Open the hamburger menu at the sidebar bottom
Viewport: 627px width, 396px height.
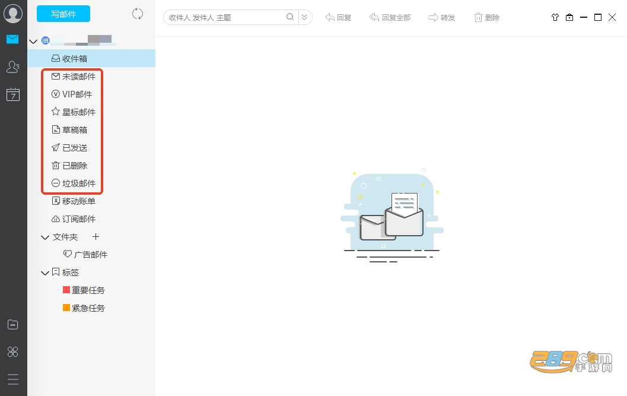point(13,379)
